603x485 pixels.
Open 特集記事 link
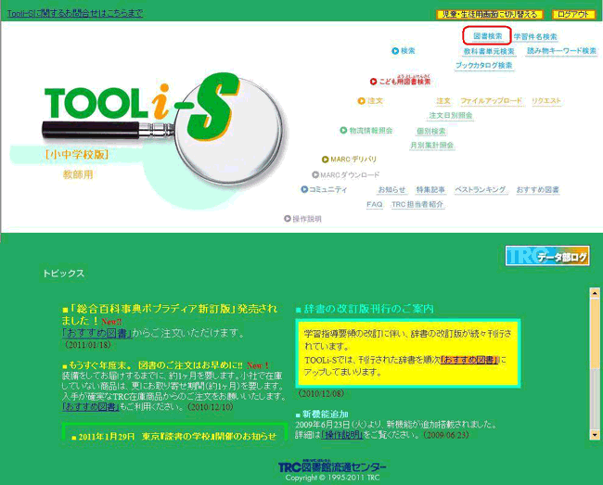(x=430, y=189)
